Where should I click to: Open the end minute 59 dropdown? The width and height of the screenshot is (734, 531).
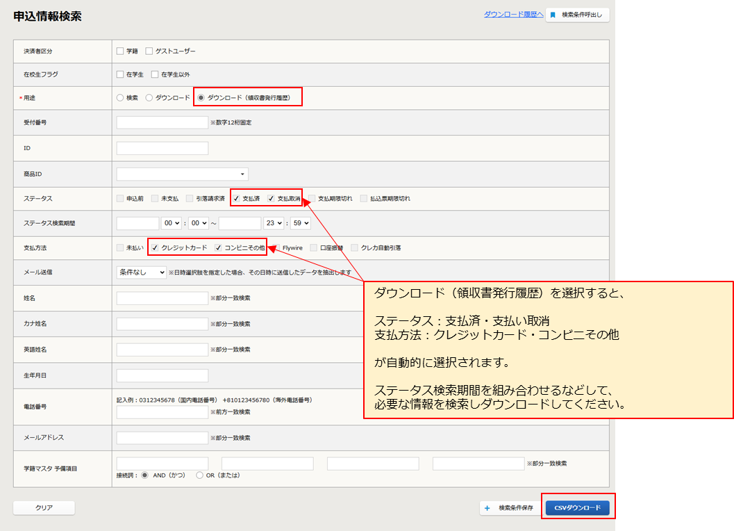[x=300, y=223]
